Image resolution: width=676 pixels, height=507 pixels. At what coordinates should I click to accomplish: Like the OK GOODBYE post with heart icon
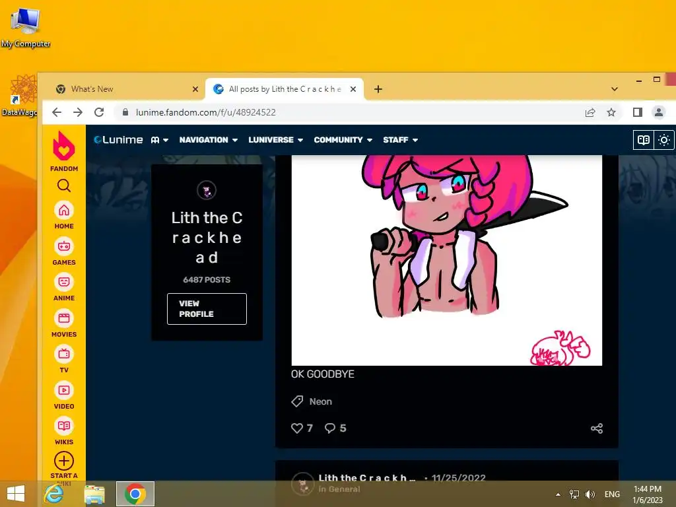(x=297, y=428)
